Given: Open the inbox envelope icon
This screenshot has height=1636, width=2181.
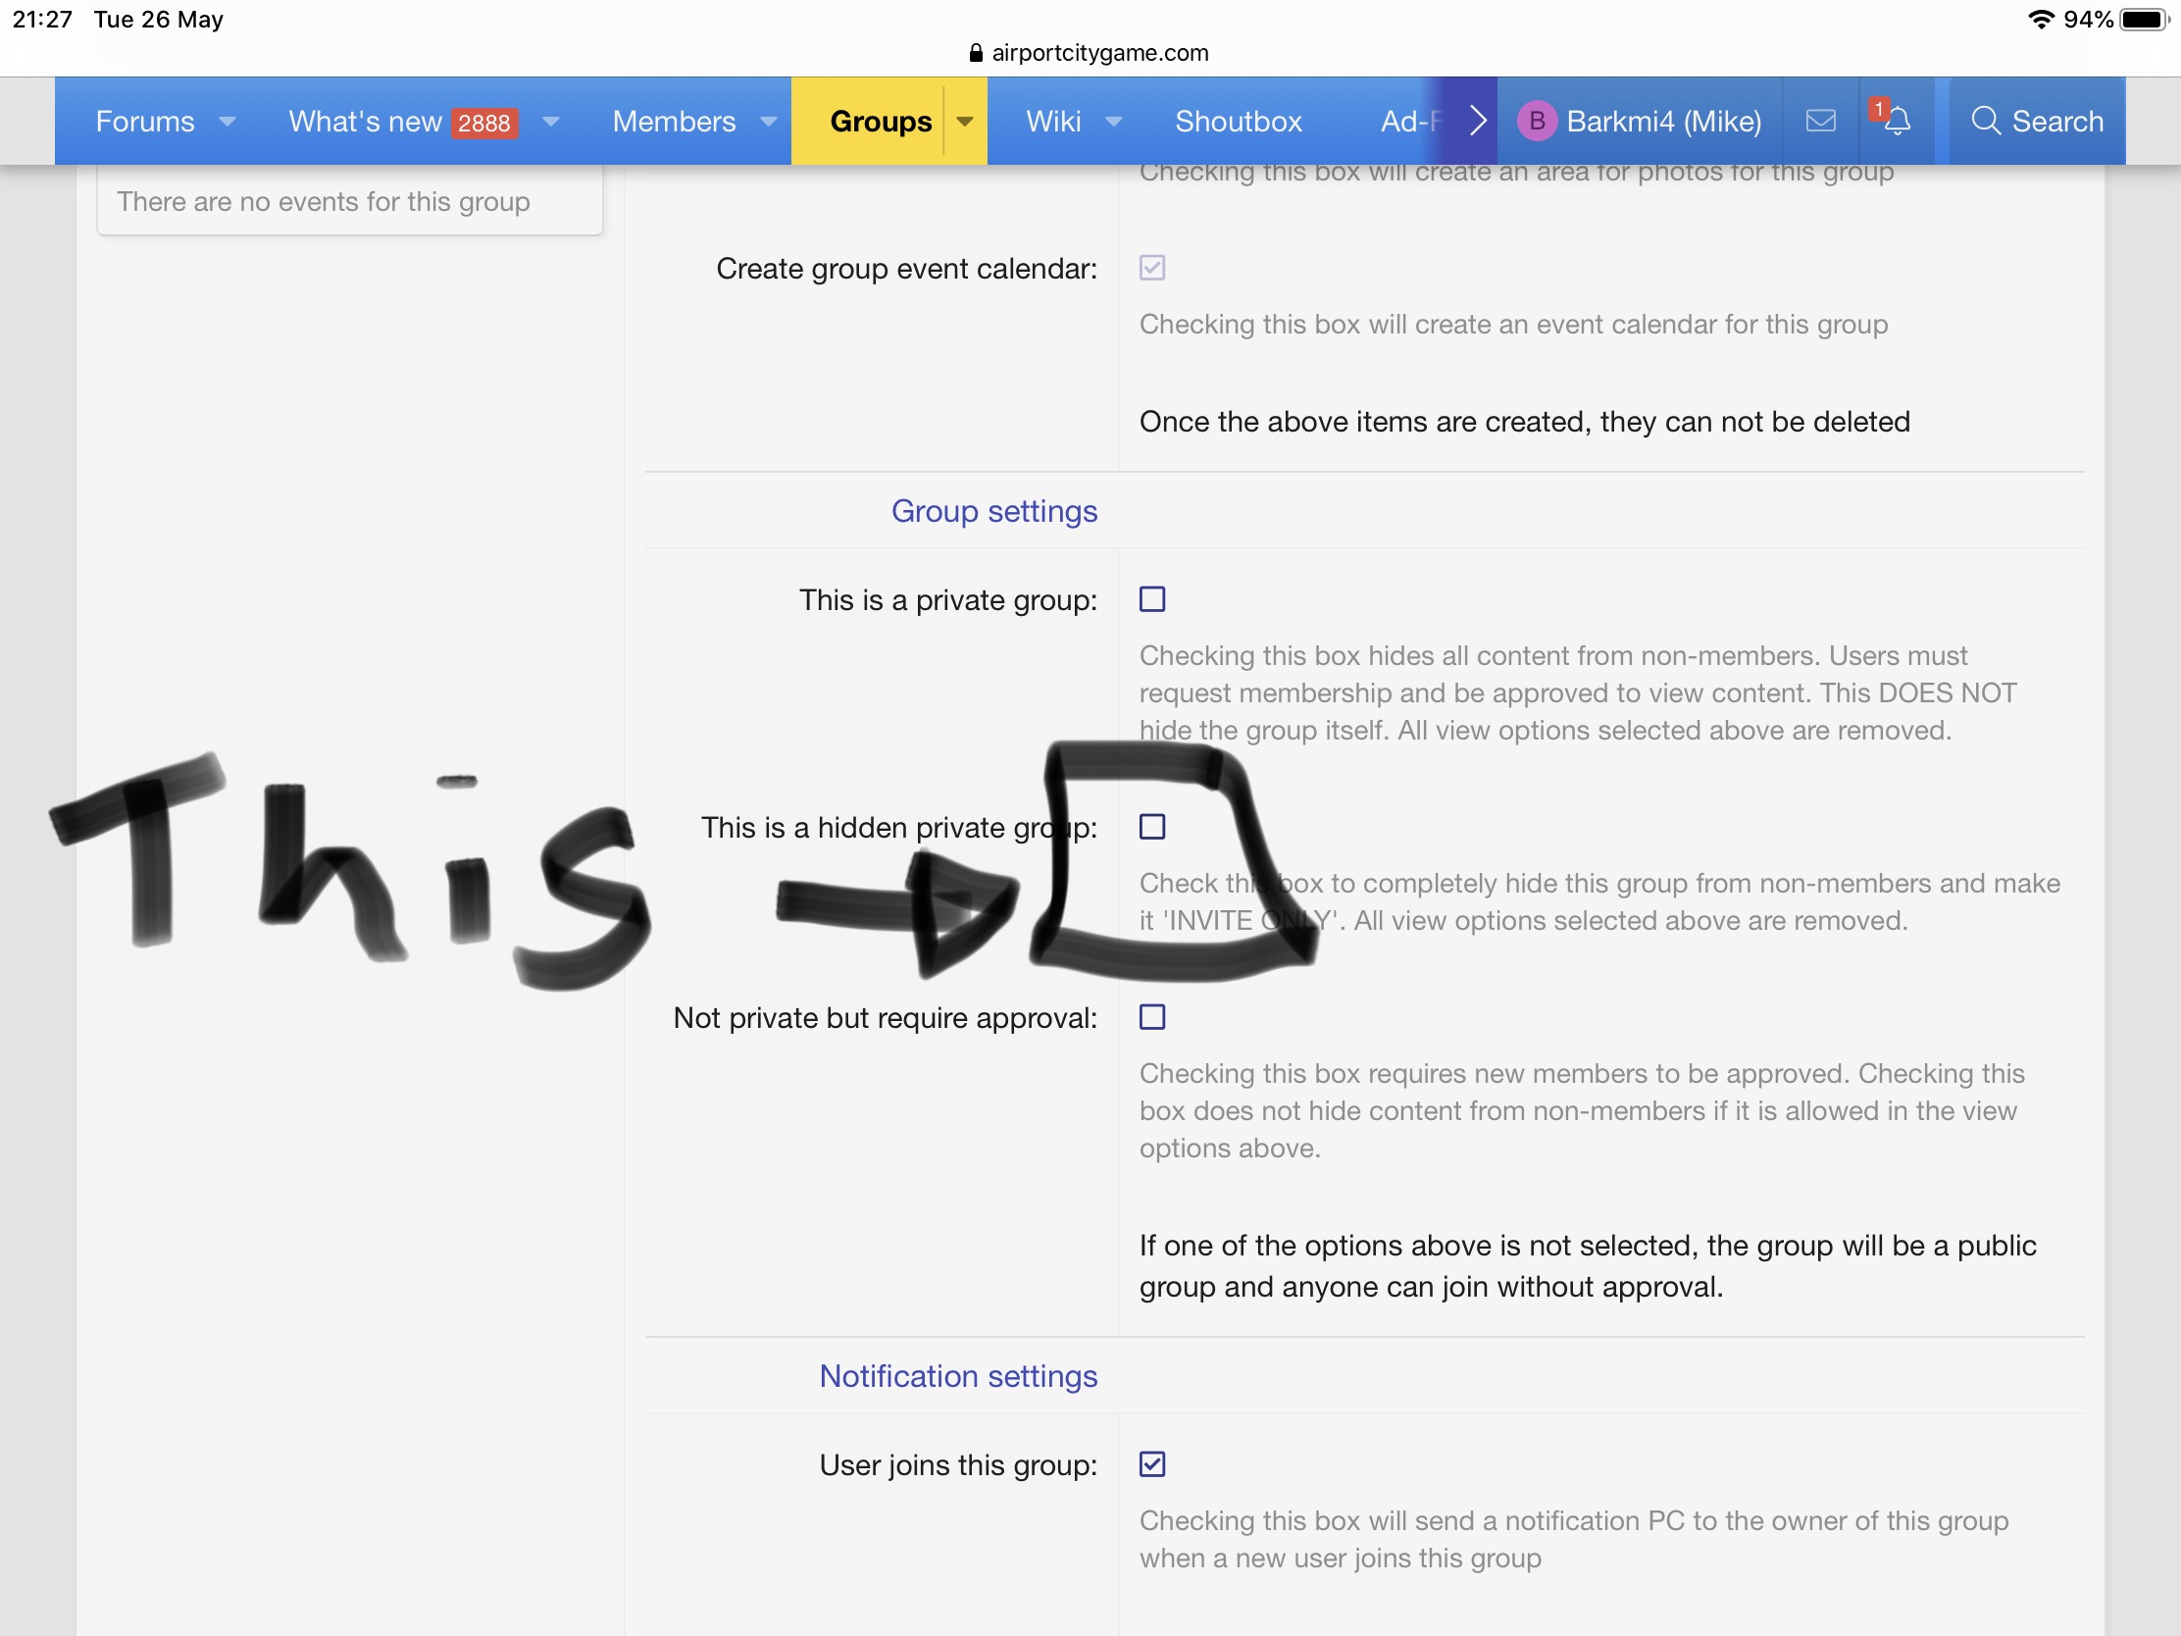Looking at the screenshot, I should point(1820,122).
